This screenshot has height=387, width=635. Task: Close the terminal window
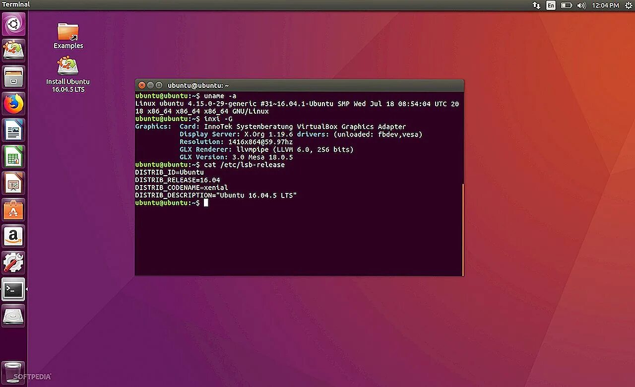click(x=141, y=85)
